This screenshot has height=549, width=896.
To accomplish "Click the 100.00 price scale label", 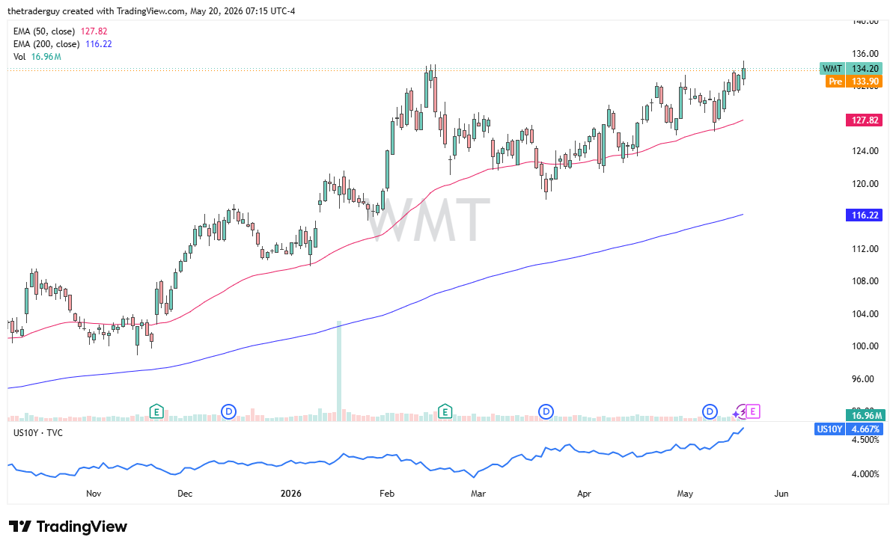I will (865, 346).
